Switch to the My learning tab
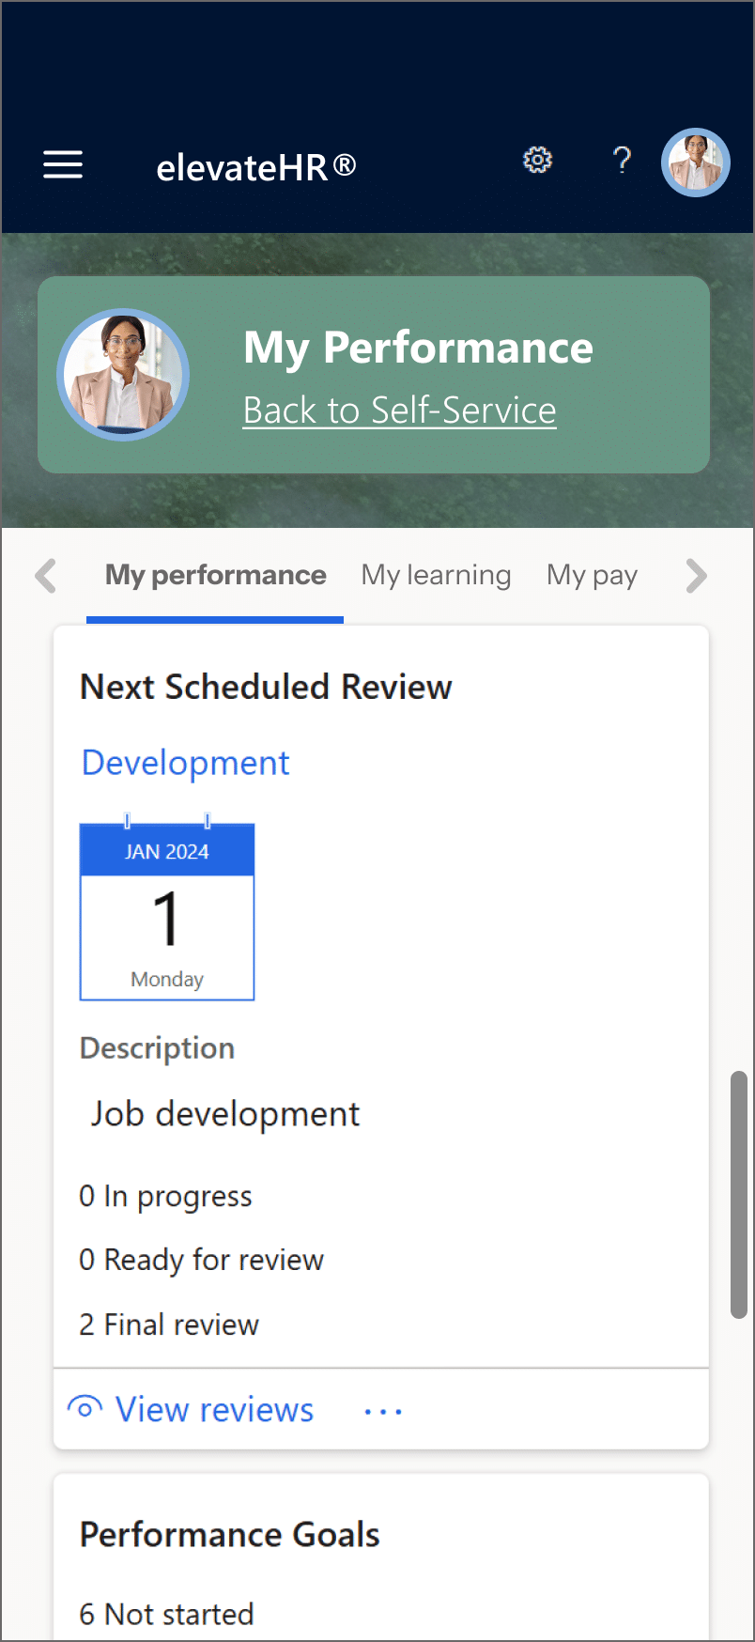755x1642 pixels. tap(436, 575)
